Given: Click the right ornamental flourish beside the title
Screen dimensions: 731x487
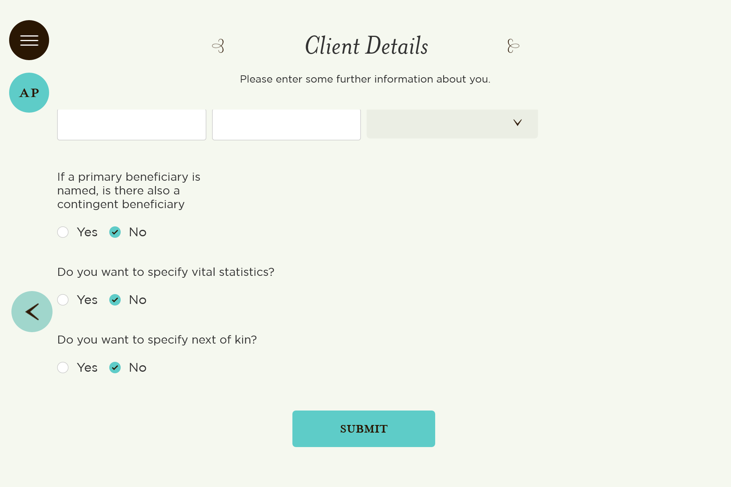Looking at the screenshot, I should pos(513,46).
